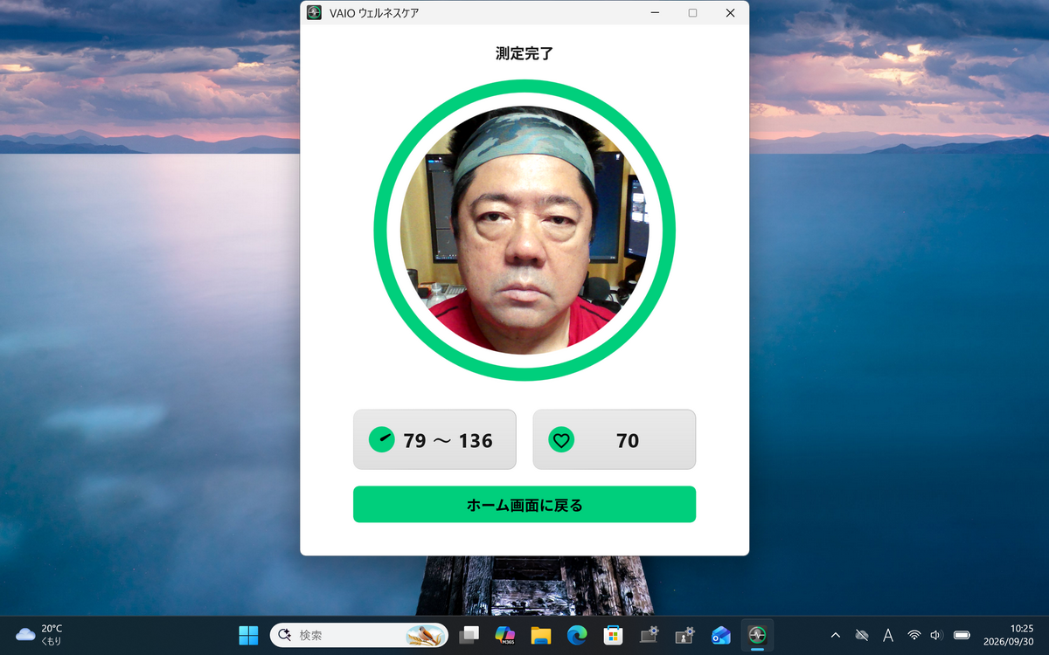Viewport: 1049px width, 655px height.
Task: Open File Explorer from the taskbar
Action: point(541,635)
